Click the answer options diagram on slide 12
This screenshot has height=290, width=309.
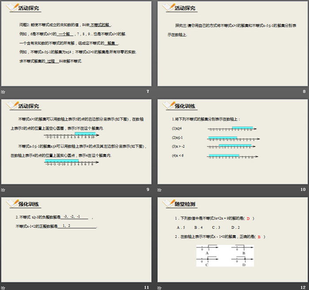pos(225,256)
